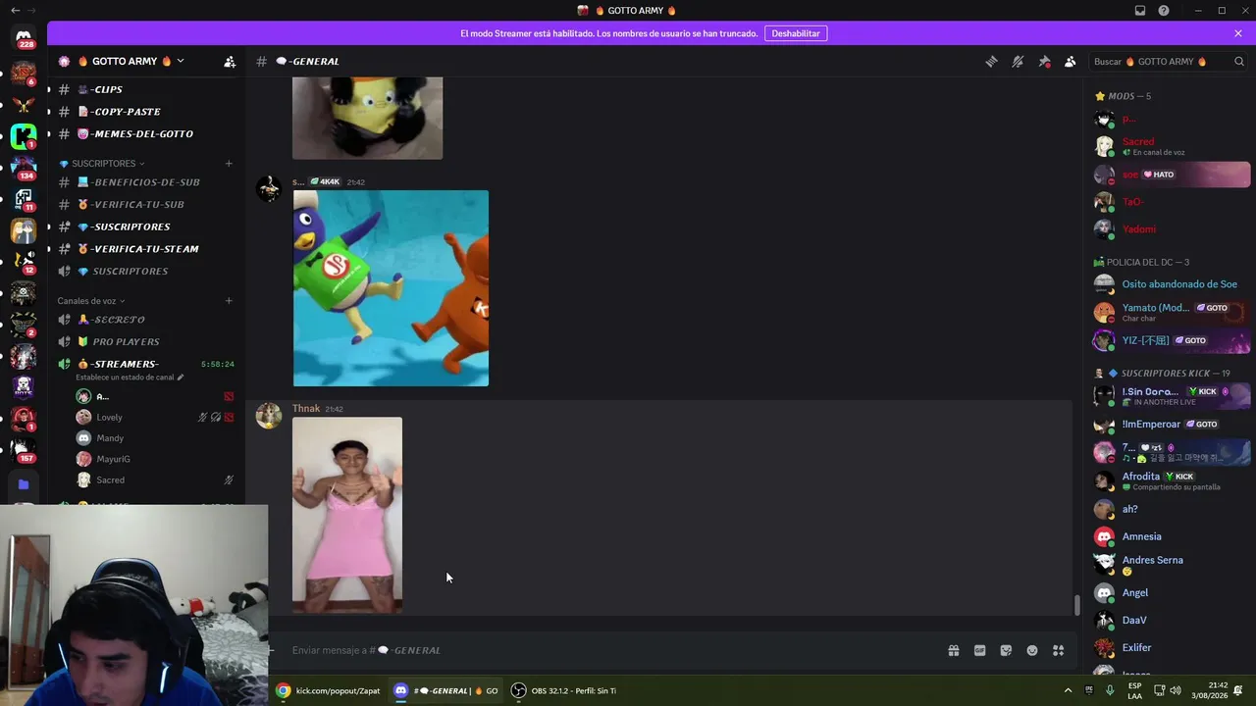Add a channel to SUSCRIPTORES category
The width and height of the screenshot is (1256, 706).
click(x=229, y=164)
